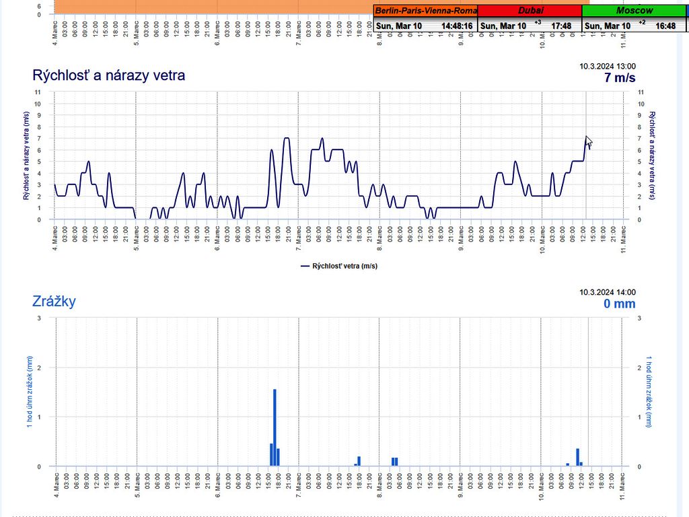
Task: Click the 10.3.2024 13:00 timestamp label
Action: [607, 66]
